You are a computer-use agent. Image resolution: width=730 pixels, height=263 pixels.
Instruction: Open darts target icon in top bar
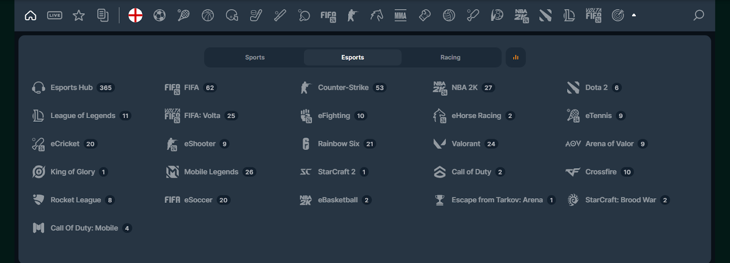[618, 15]
